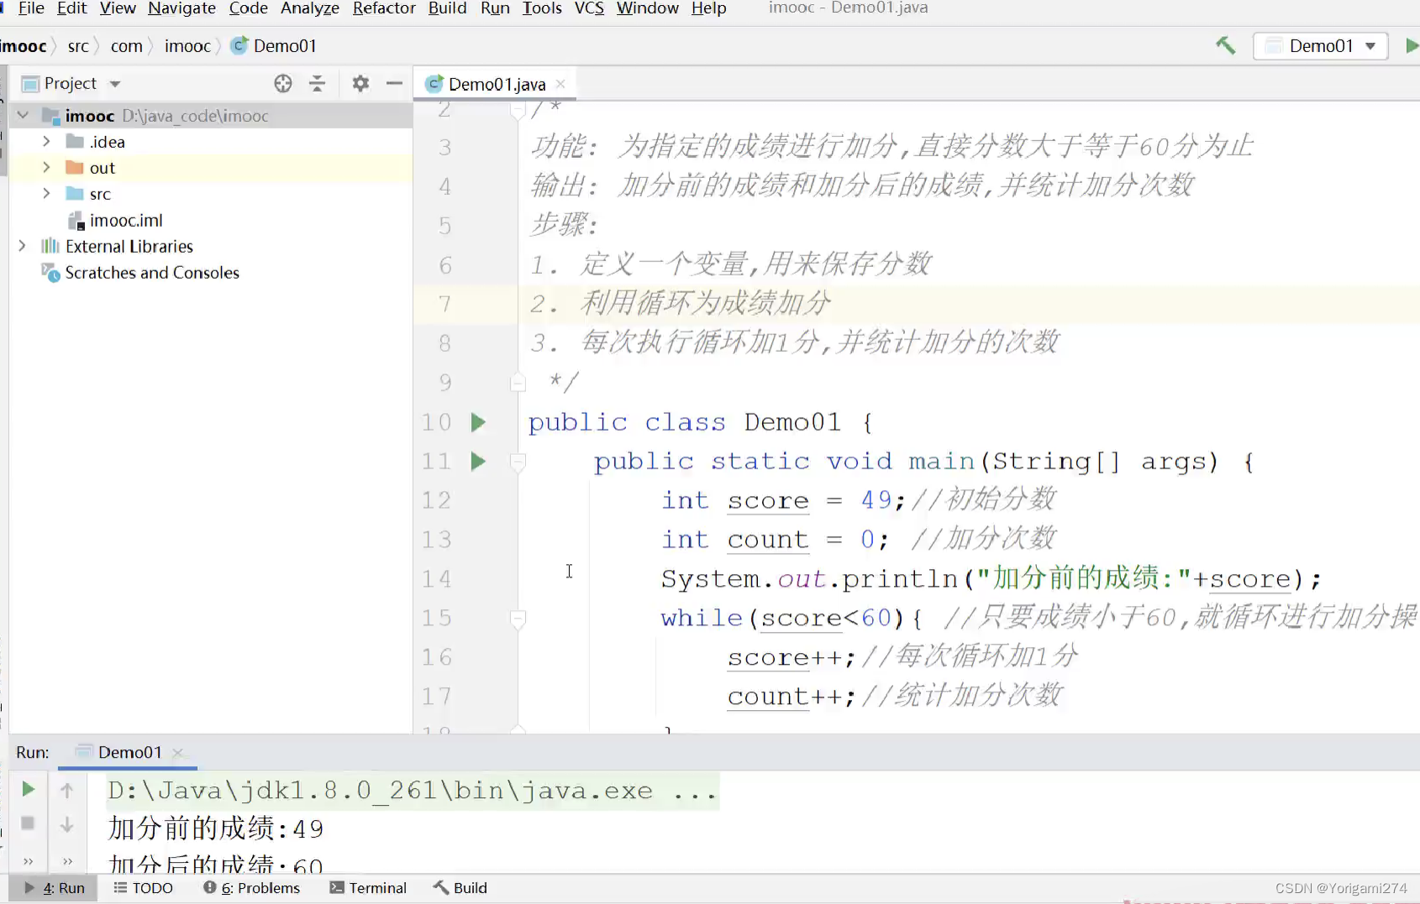This screenshot has width=1420, height=904.
Task: Switch to the Demo01.java editor tab
Action: 496,84
